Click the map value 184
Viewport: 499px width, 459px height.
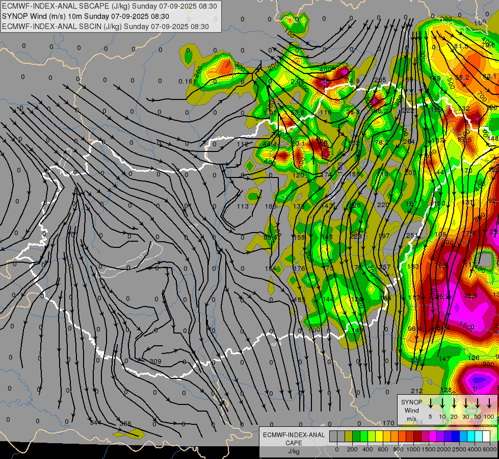pyautogui.click(x=271, y=269)
